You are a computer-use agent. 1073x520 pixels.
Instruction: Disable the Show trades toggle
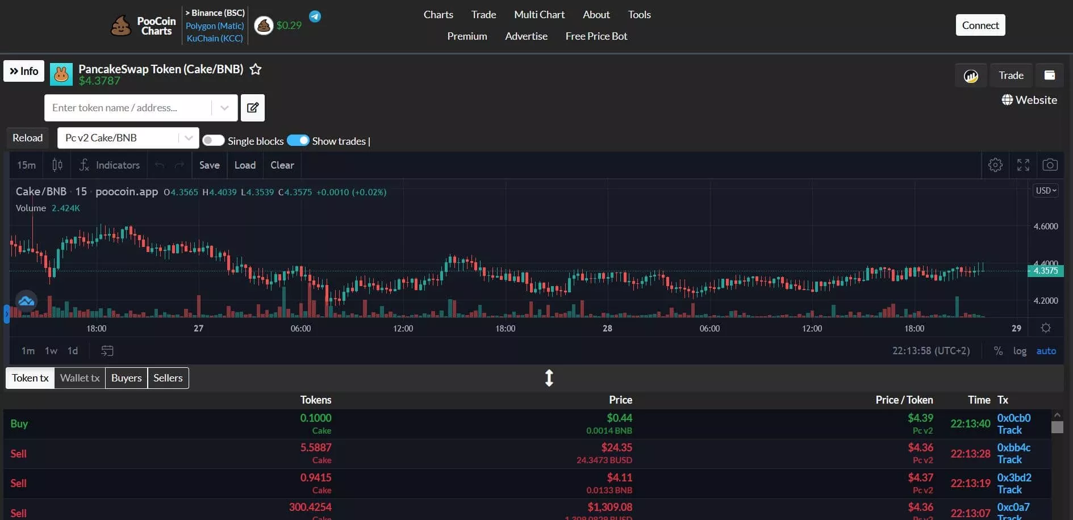(x=298, y=140)
